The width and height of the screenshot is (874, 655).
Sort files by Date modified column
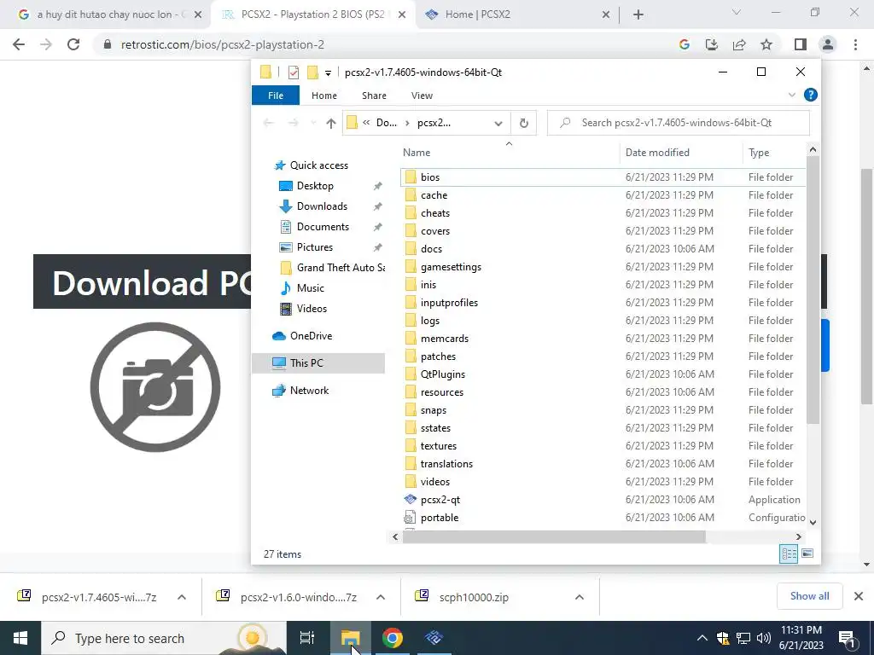pos(681,153)
